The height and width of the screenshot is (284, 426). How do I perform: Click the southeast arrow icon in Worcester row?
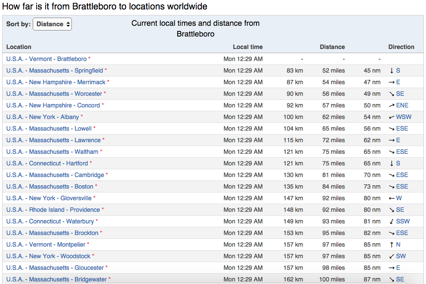pos(392,94)
